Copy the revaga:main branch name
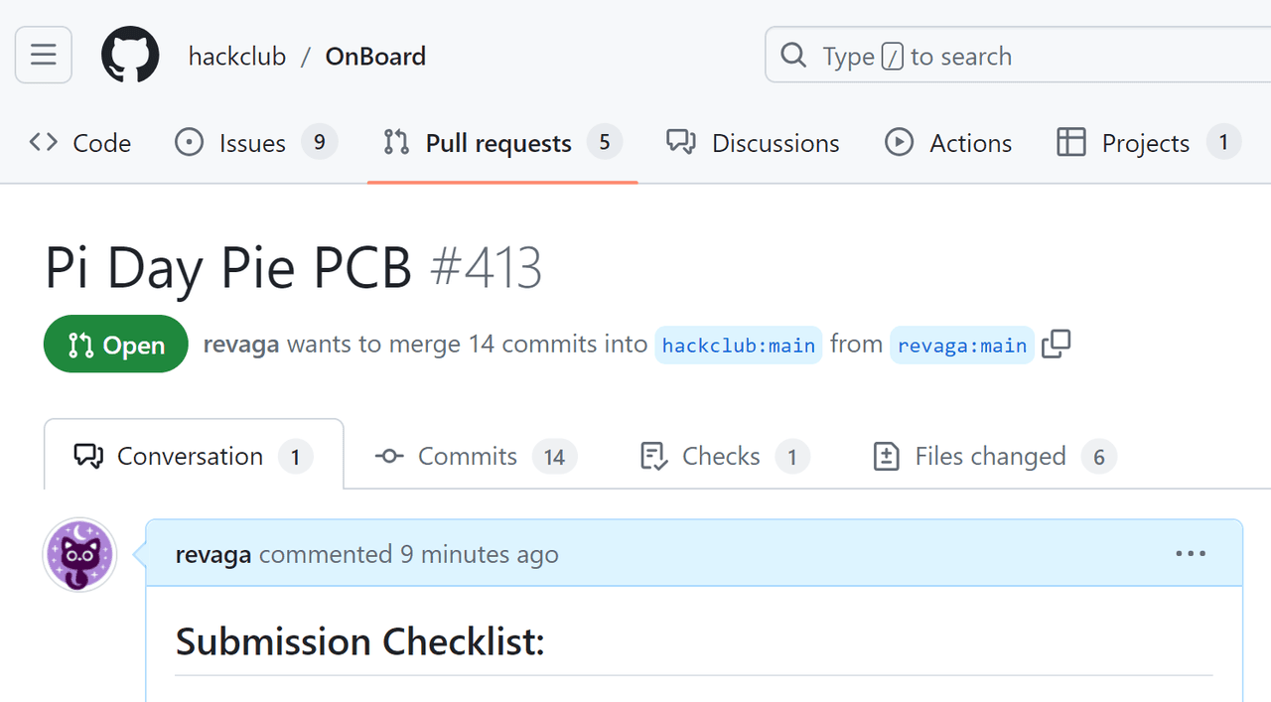Image resolution: width=1271 pixels, height=702 pixels. pyautogui.click(x=1057, y=345)
